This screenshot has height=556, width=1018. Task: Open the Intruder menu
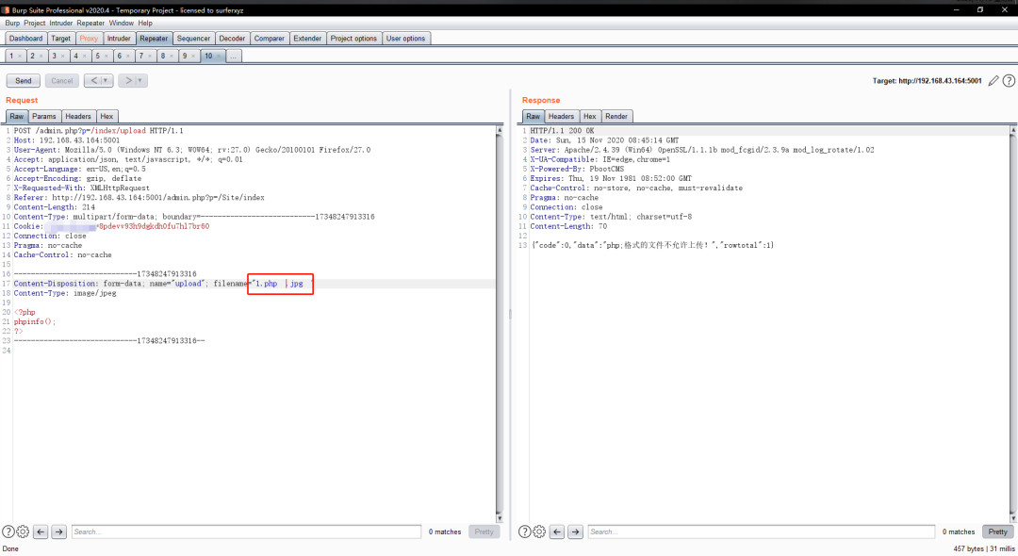point(61,23)
